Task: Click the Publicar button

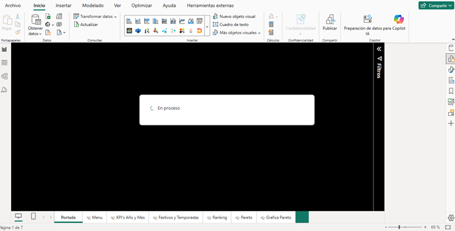Action: 330,23
